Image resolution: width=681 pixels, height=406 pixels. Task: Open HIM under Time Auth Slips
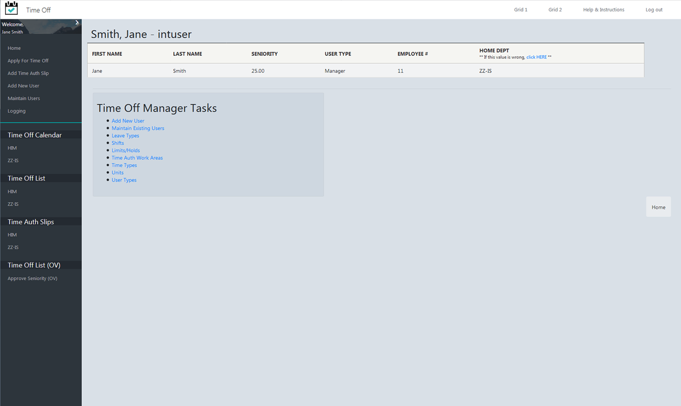click(x=12, y=234)
